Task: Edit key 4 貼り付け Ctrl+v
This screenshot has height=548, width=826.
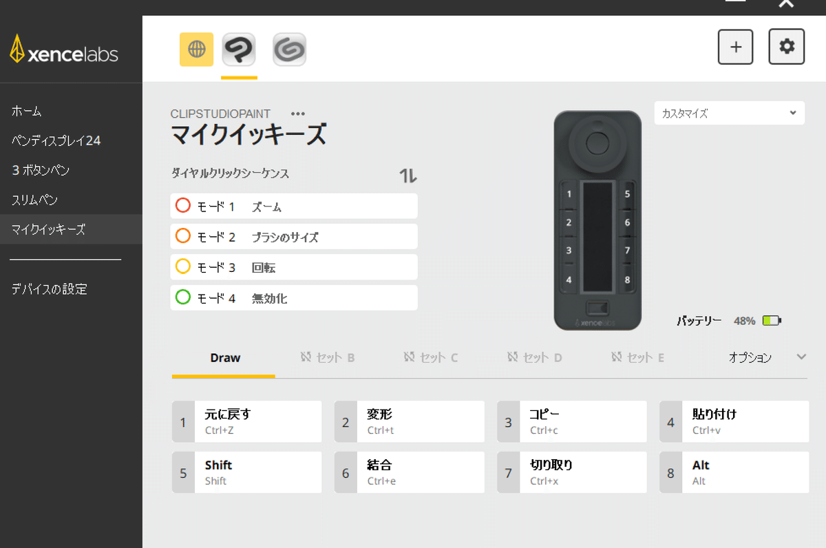Action: pos(734,421)
